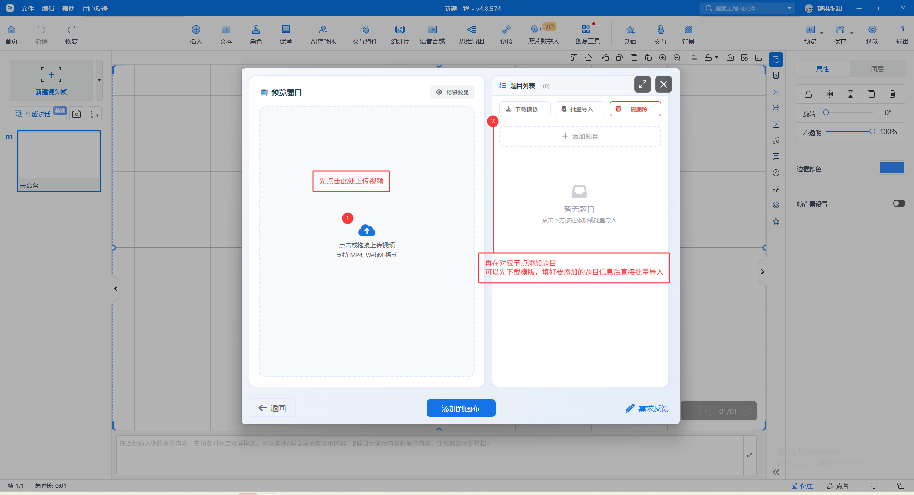This screenshot has height=495, width=914.
Task: Open the 照片数字人 VIP tool
Action: (543, 35)
